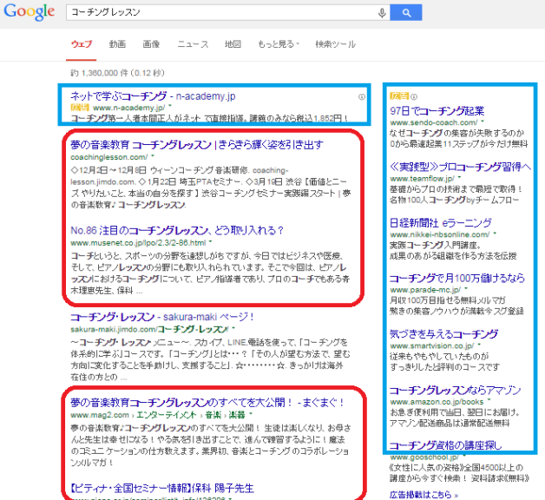This screenshot has height=500, width=545.
Task: Open sidebar ad コーチングレッスンならアマゾン
Action: click(456, 391)
